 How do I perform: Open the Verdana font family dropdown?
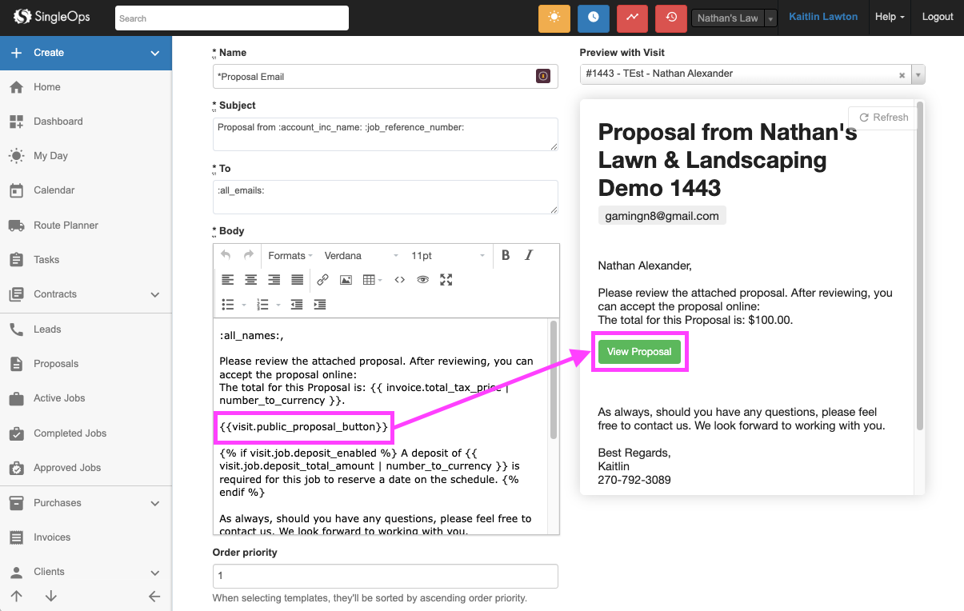tap(361, 255)
